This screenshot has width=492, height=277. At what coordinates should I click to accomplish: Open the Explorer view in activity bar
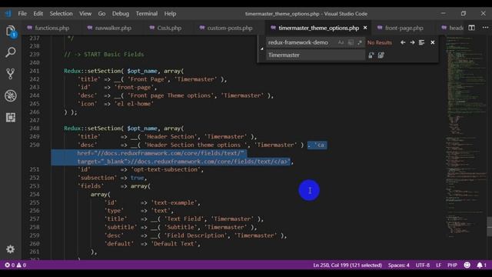point(11,32)
